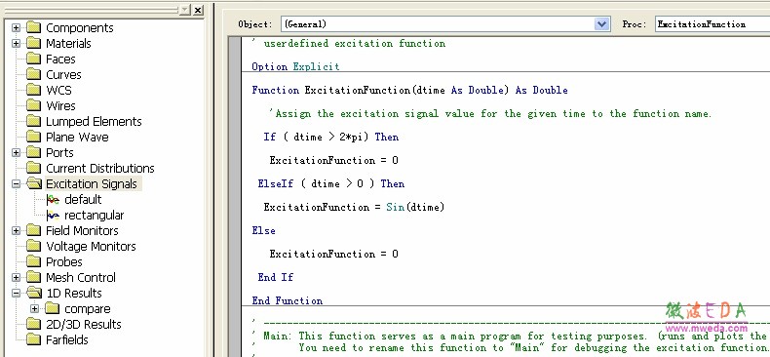Open the navigation panel pin menu arrow
The image size is (770, 357).
185,10
